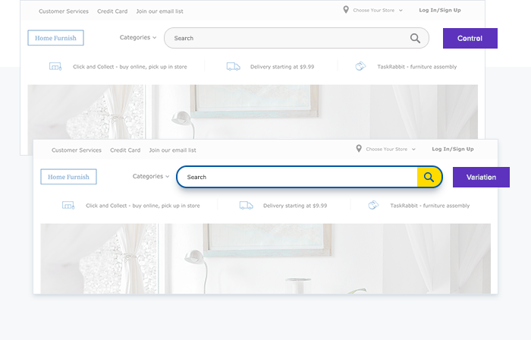Click the TaskRabbit assembly icon in Variation

point(373,205)
